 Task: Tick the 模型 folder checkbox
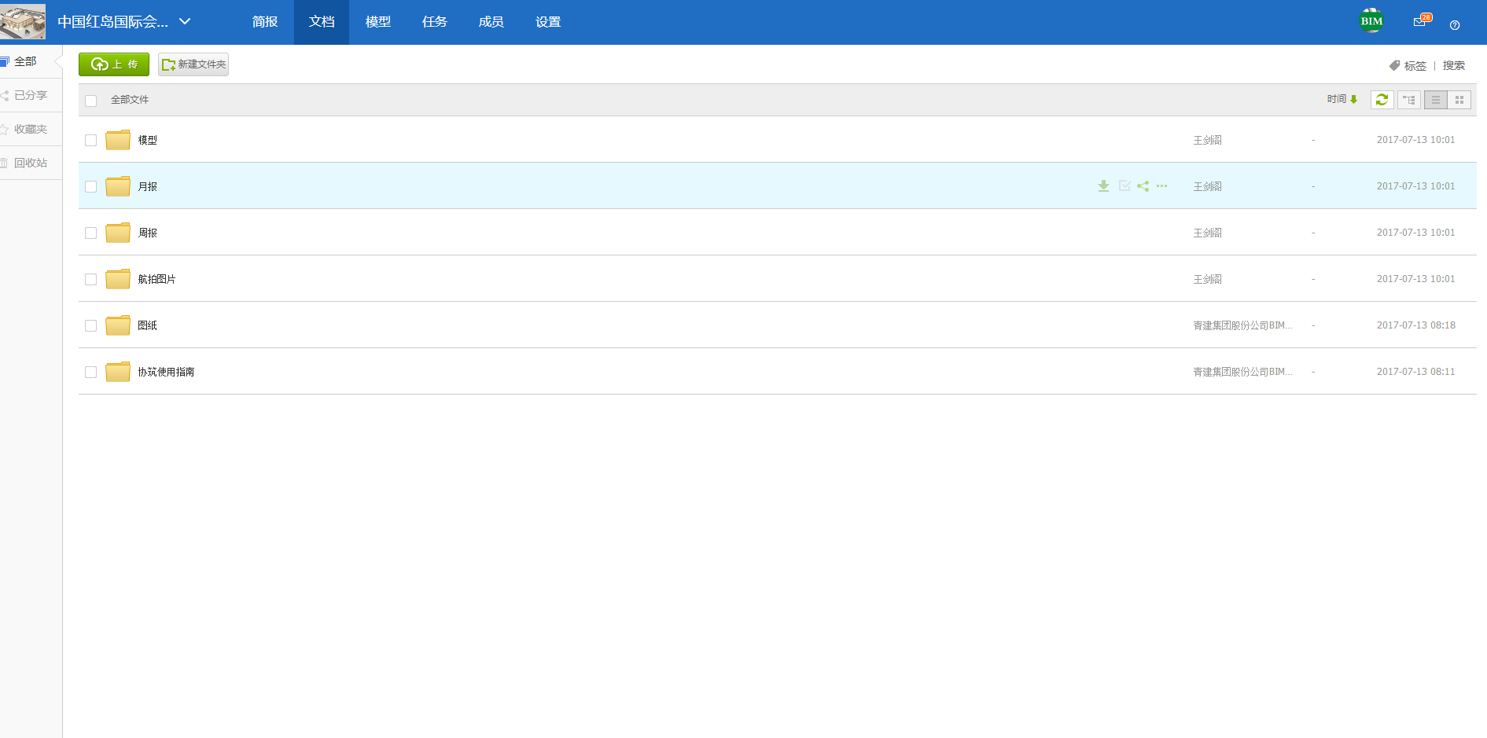point(91,141)
